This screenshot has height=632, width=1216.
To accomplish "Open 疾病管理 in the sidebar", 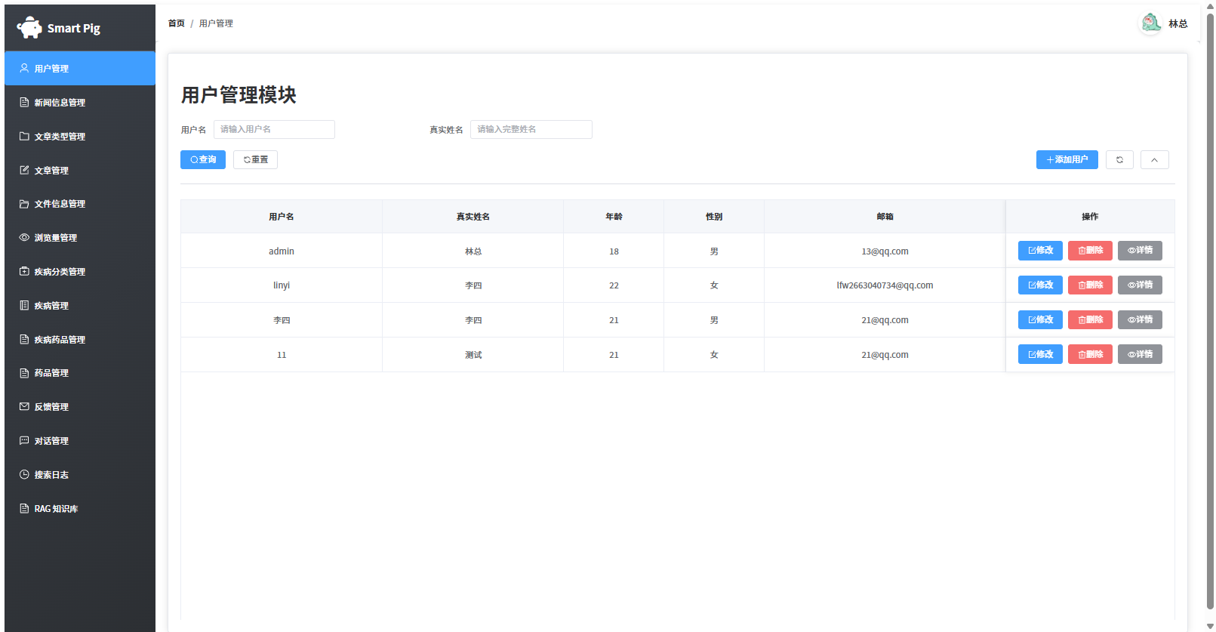I will pos(80,305).
